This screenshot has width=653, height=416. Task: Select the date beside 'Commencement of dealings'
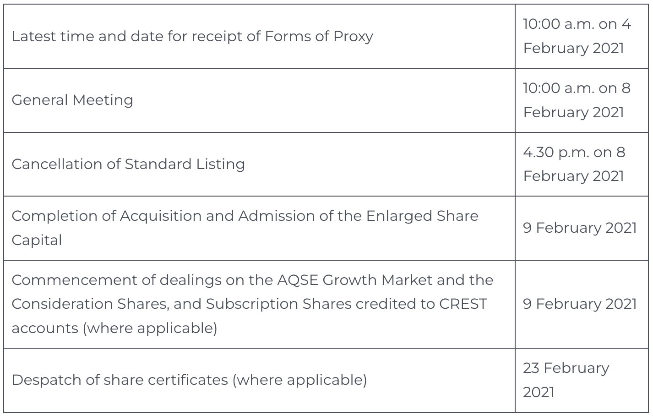(580, 304)
